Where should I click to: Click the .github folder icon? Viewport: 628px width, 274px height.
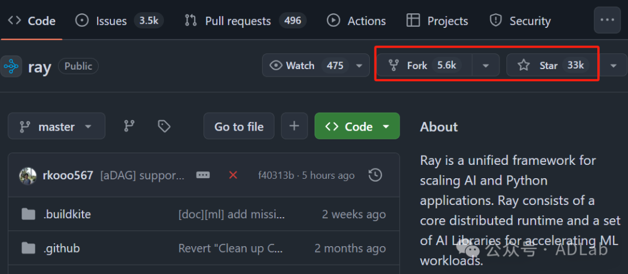28,248
